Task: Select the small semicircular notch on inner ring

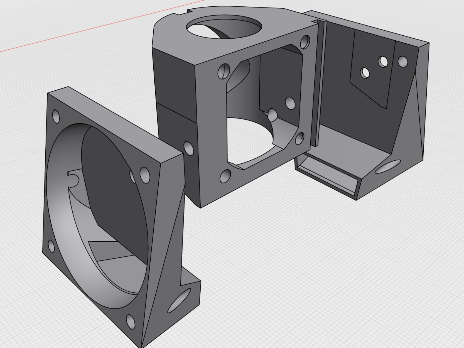Action: click(x=73, y=178)
